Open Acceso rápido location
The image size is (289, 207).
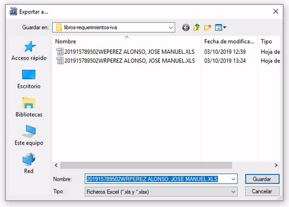click(29, 51)
